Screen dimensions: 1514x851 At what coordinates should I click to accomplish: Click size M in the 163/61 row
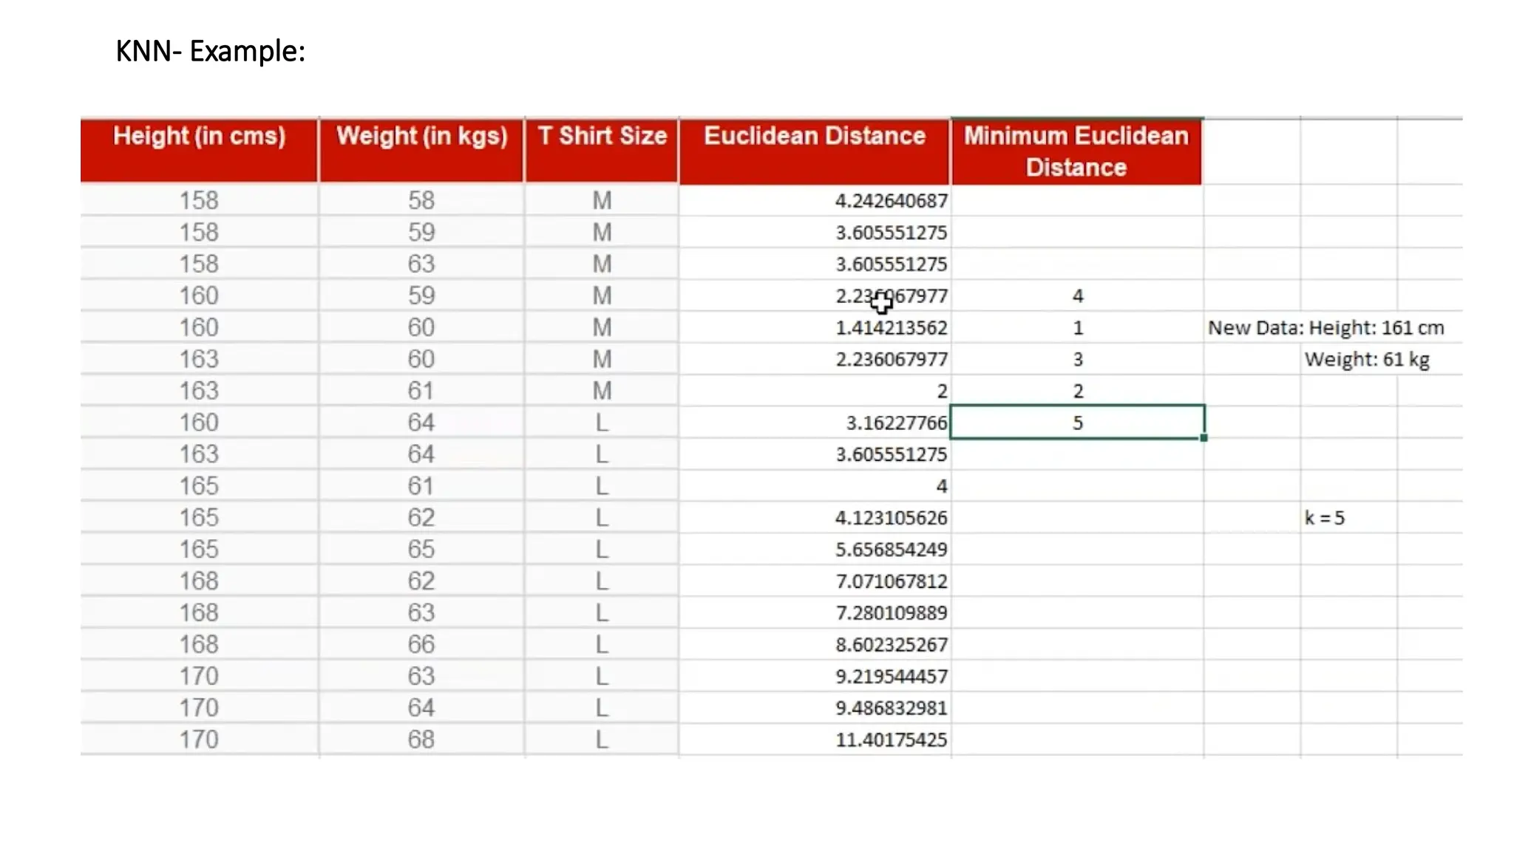pos(602,391)
